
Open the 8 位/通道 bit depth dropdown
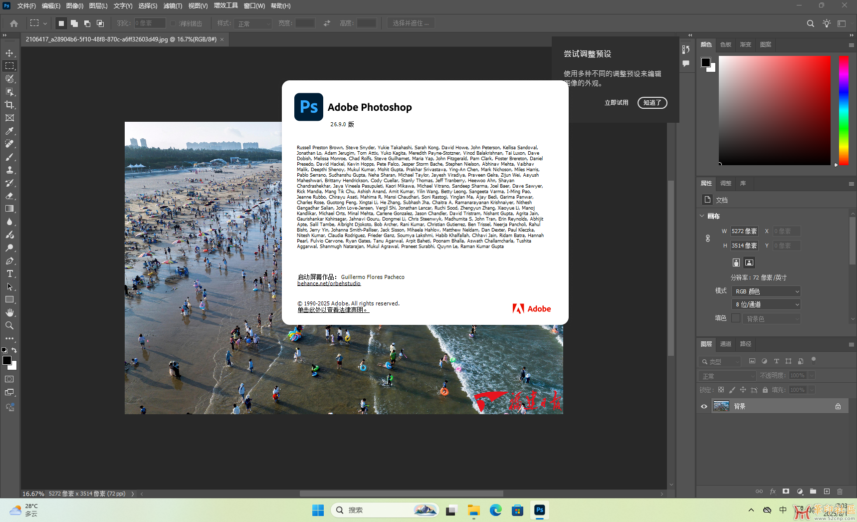pyautogui.click(x=766, y=304)
